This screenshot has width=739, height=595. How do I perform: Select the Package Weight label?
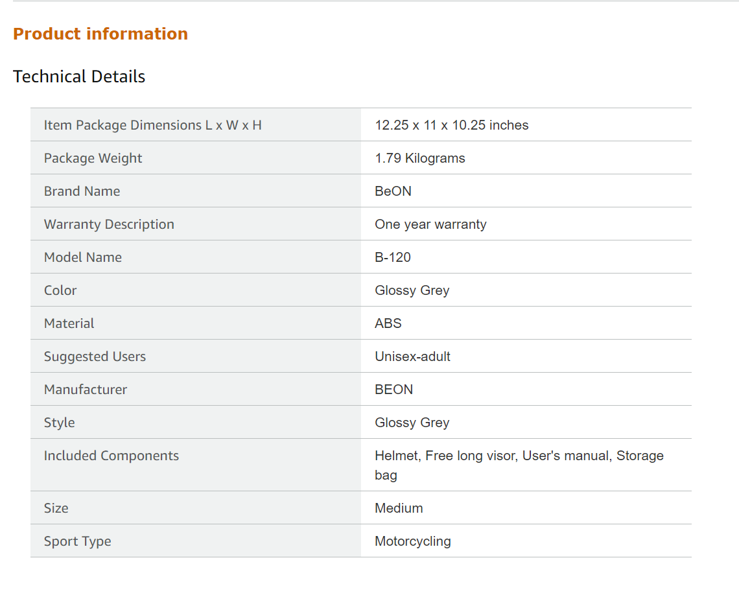pos(93,158)
